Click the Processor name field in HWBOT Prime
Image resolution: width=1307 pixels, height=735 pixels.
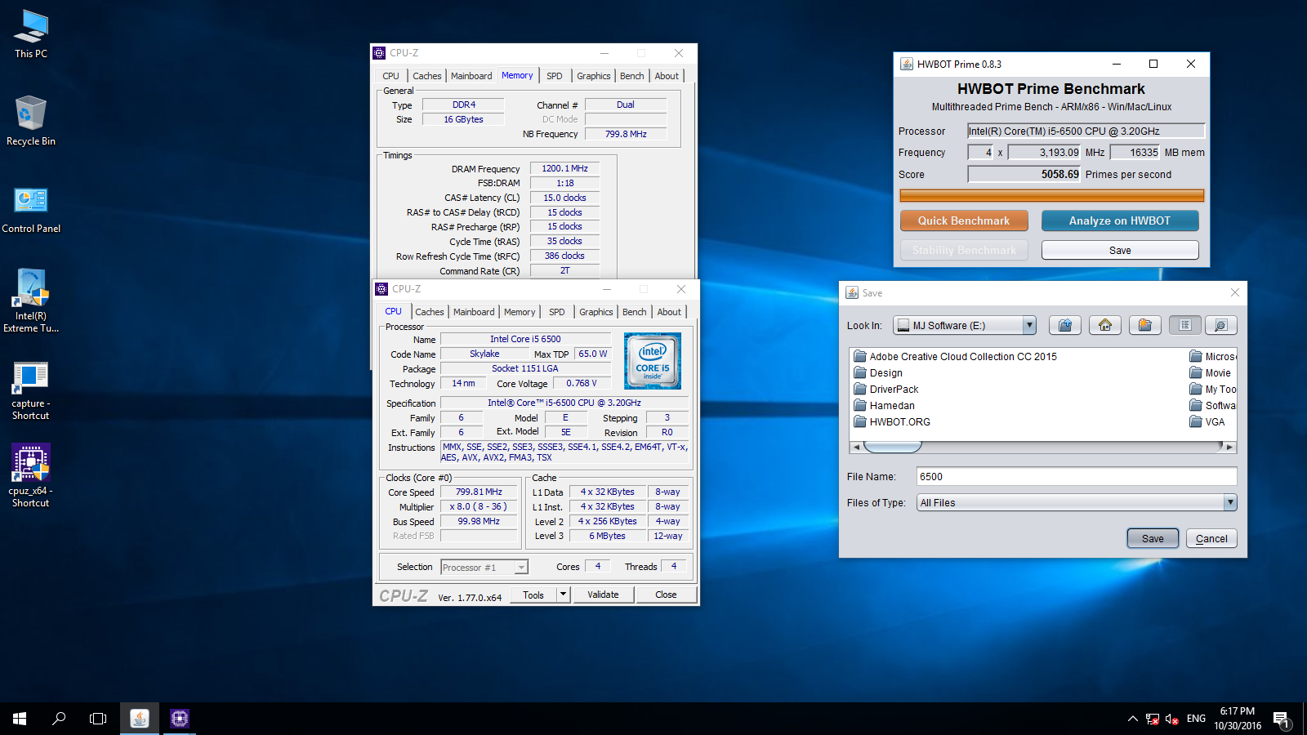tap(1086, 131)
